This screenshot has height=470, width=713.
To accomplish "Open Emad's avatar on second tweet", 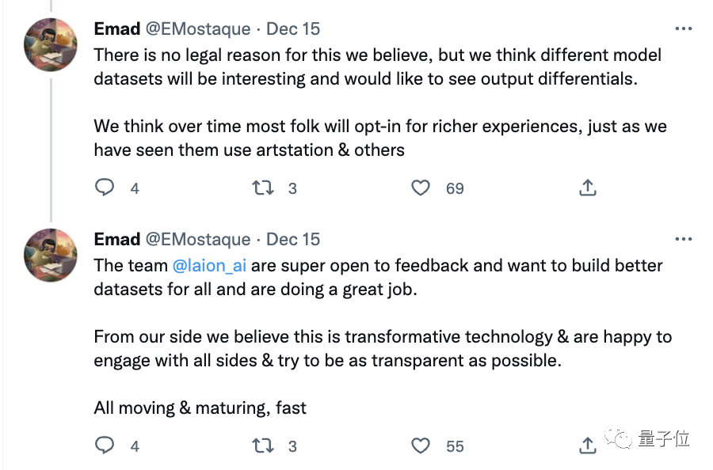I will (51, 255).
